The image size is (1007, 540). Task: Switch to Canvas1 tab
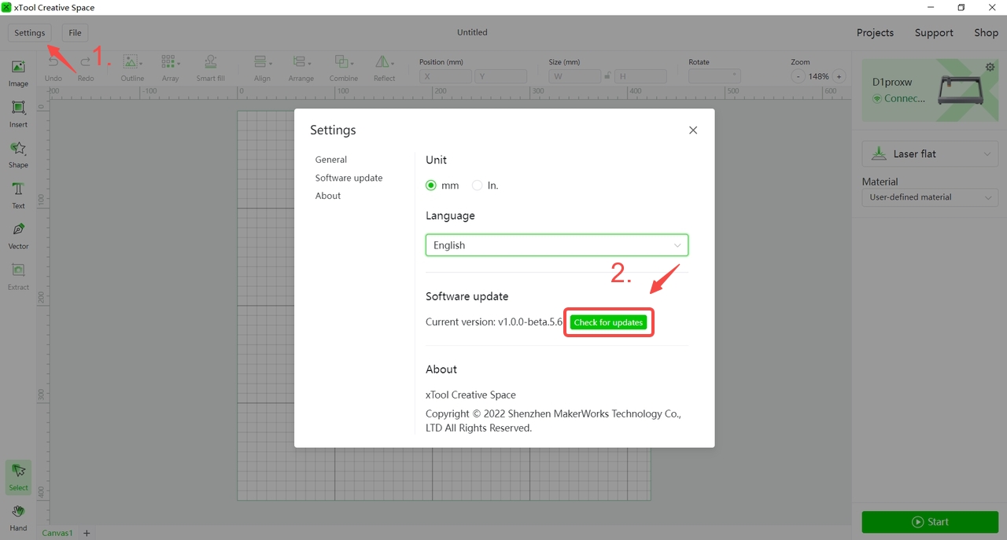pos(57,533)
